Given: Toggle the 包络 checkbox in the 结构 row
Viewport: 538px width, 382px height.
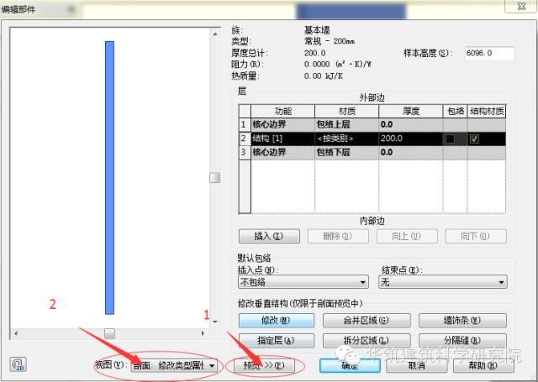Looking at the screenshot, I should (x=453, y=139).
